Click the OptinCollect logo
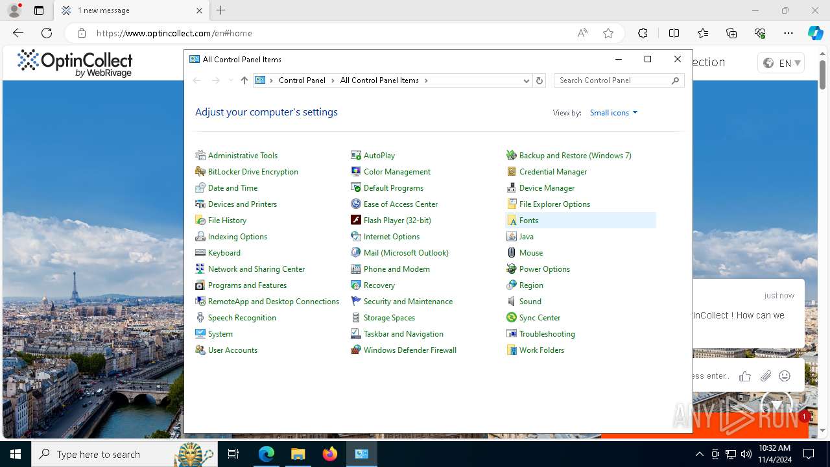 pos(75,64)
